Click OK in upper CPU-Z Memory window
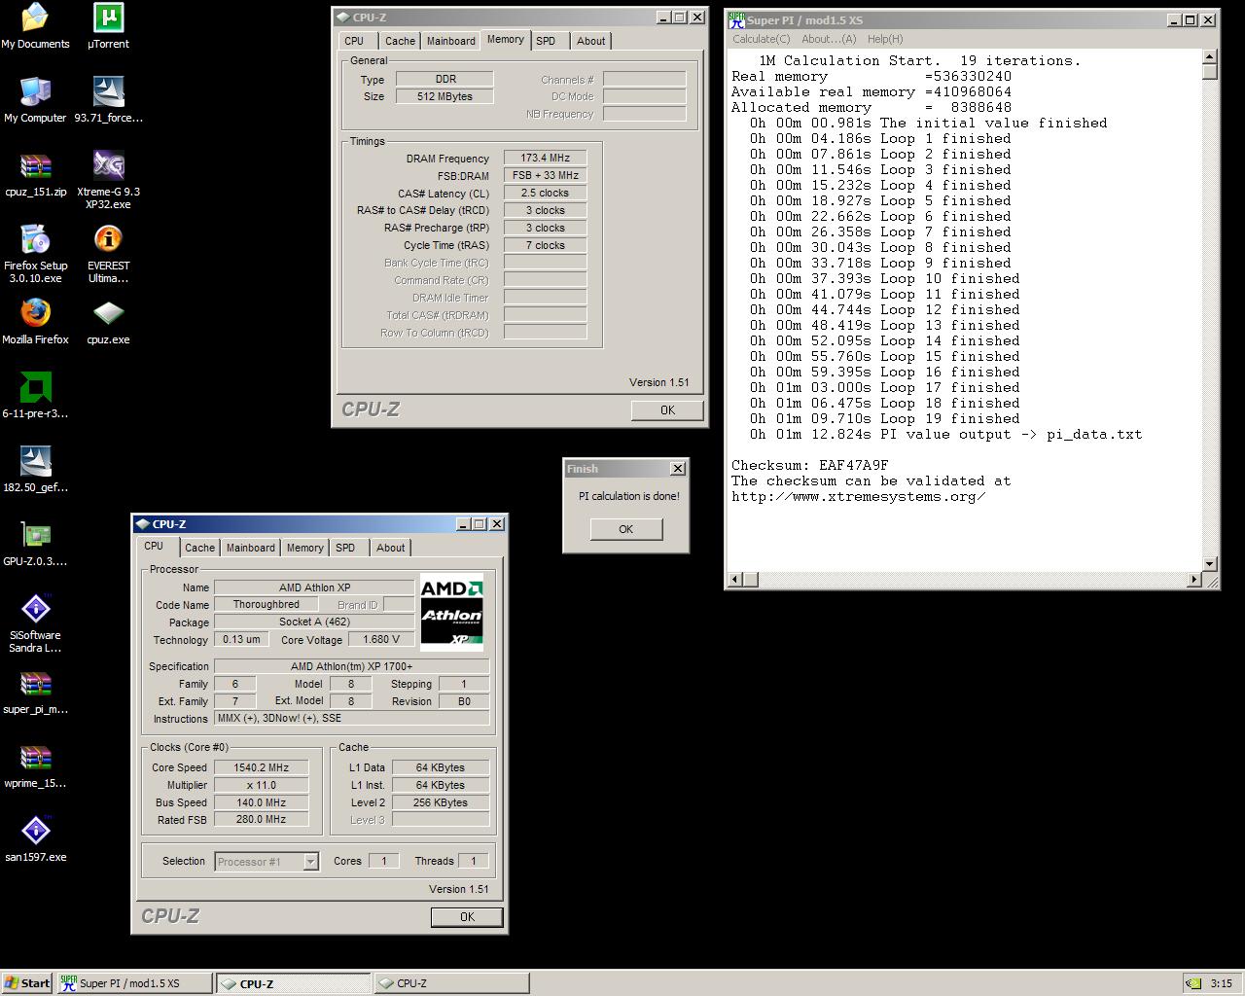The height and width of the screenshot is (996, 1245). click(x=667, y=410)
